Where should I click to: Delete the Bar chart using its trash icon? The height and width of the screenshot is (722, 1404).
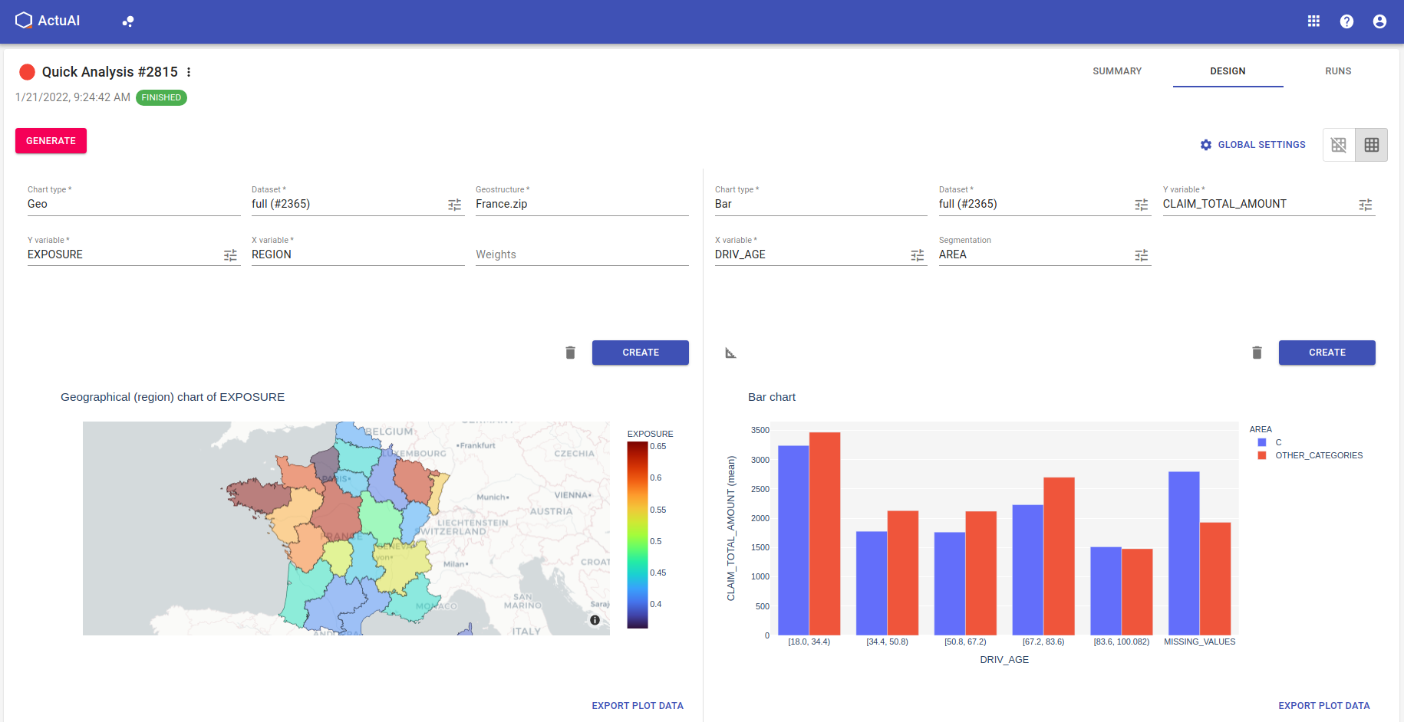click(x=1257, y=352)
